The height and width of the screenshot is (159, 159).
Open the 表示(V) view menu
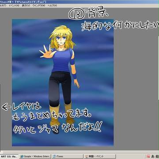click(x=26, y=5)
